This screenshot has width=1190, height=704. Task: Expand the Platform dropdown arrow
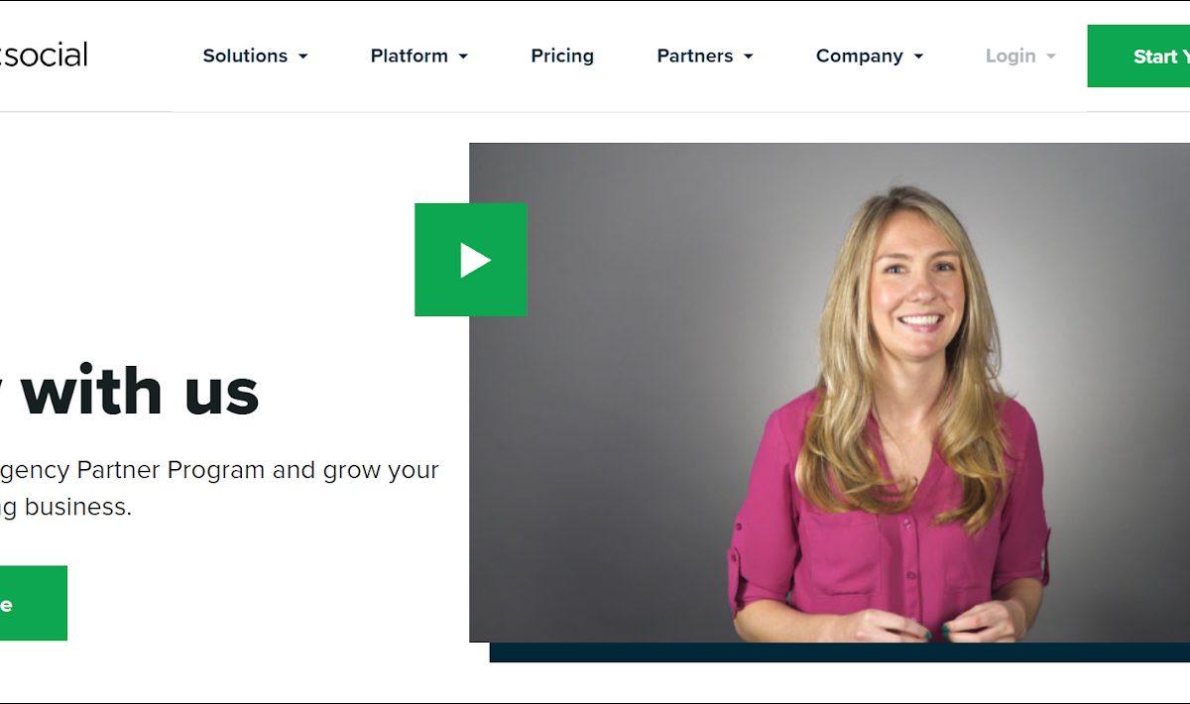(463, 57)
